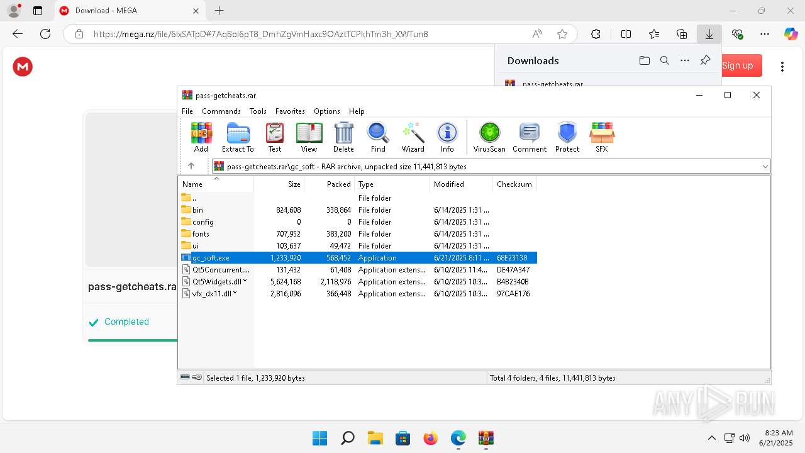Open the Comment tool
The width and height of the screenshot is (805, 453).
coord(530,137)
